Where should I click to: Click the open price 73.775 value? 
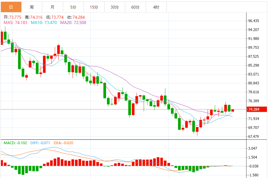pyautogui.click(x=15, y=17)
